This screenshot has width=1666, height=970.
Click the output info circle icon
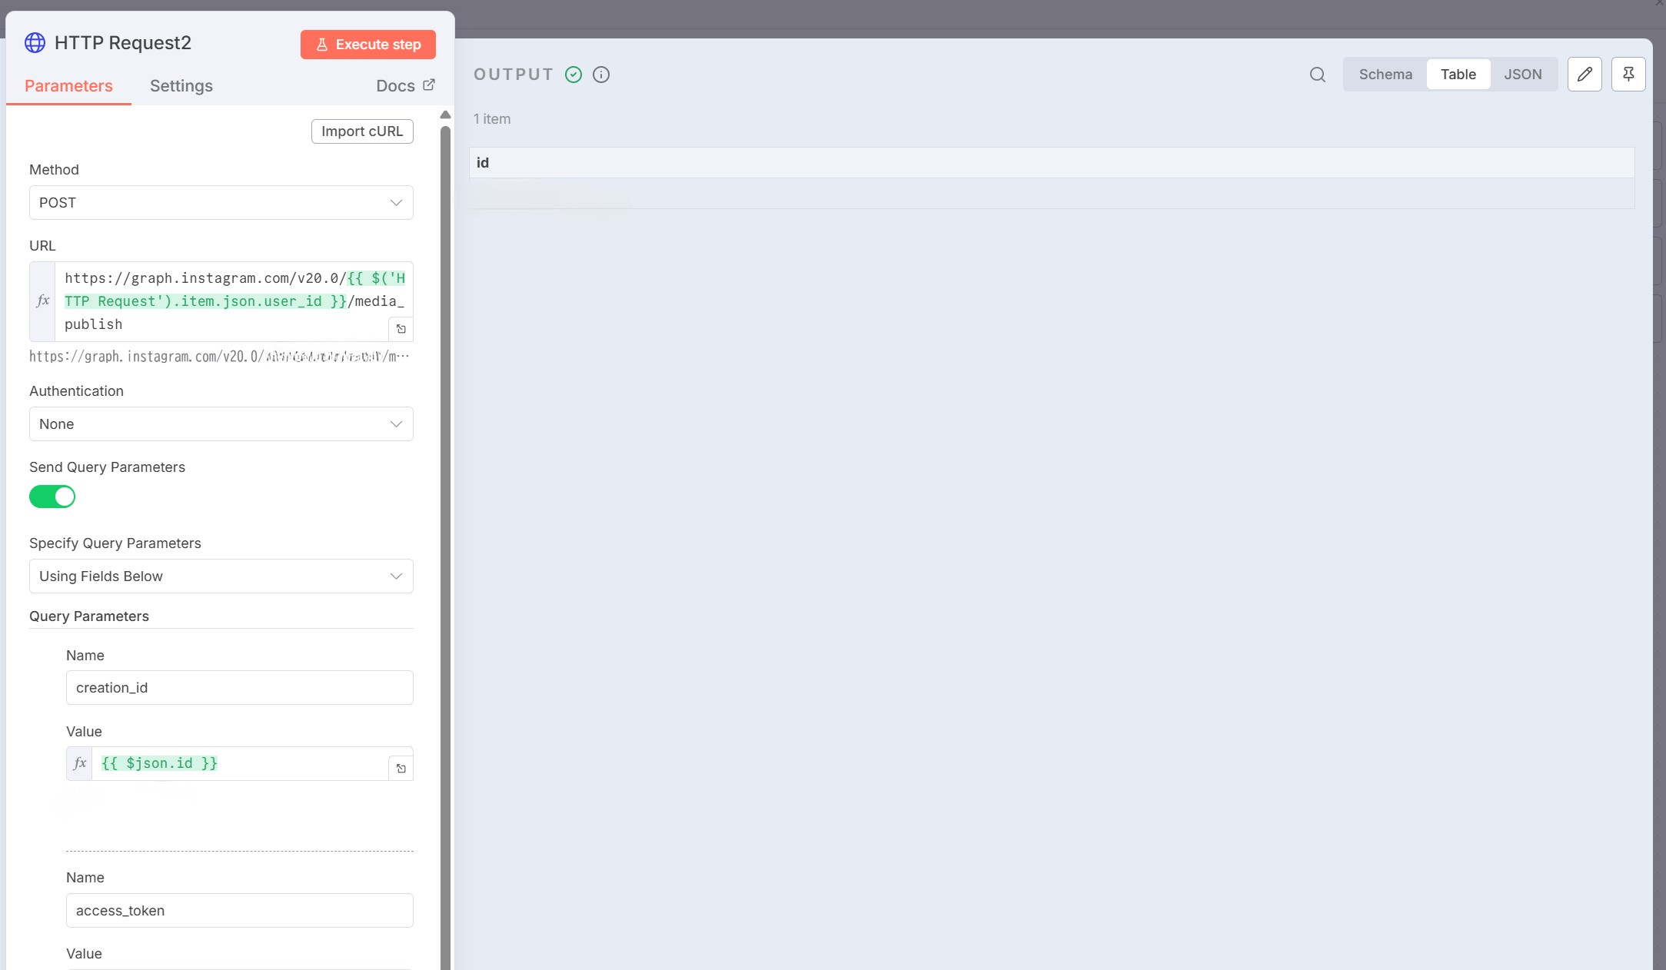[601, 75]
